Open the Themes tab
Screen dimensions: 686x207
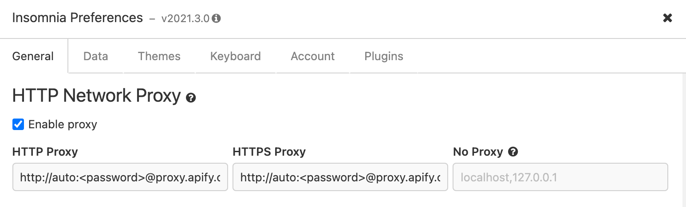click(x=159, y=56)
